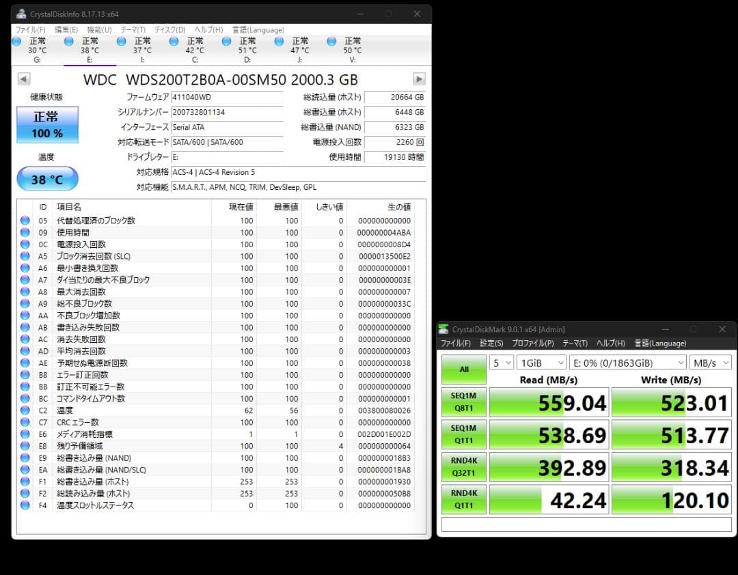Image resolution: width=738 pixels, height=575 pixels.
Task: Open the E: 0% drive selection dropdown
Action: tap(628, 363)
